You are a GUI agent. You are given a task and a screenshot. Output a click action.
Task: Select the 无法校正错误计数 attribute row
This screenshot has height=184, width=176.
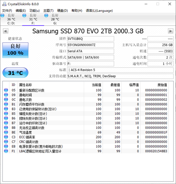86,128
